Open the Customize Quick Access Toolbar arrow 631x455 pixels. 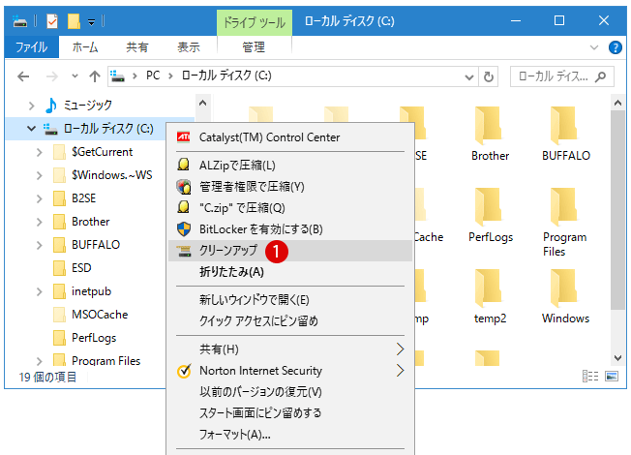coord(92,22)
